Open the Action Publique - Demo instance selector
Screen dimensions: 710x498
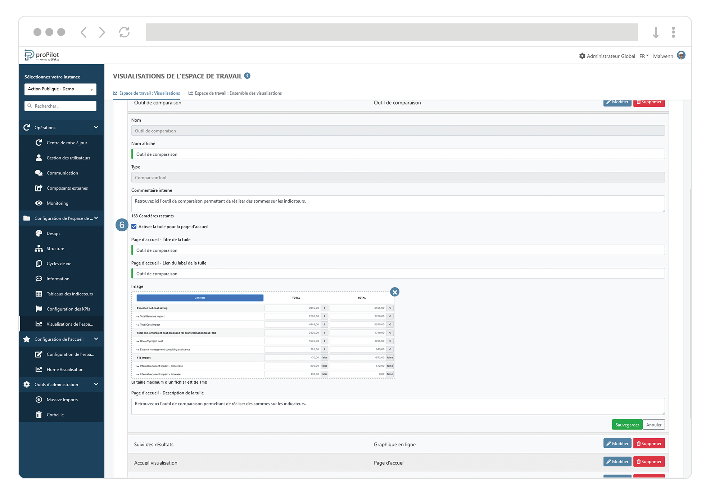click(60, 89)
